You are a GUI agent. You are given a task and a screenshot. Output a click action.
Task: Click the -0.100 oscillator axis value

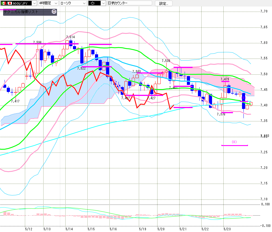pyautogui.click(x=265, y=226)
